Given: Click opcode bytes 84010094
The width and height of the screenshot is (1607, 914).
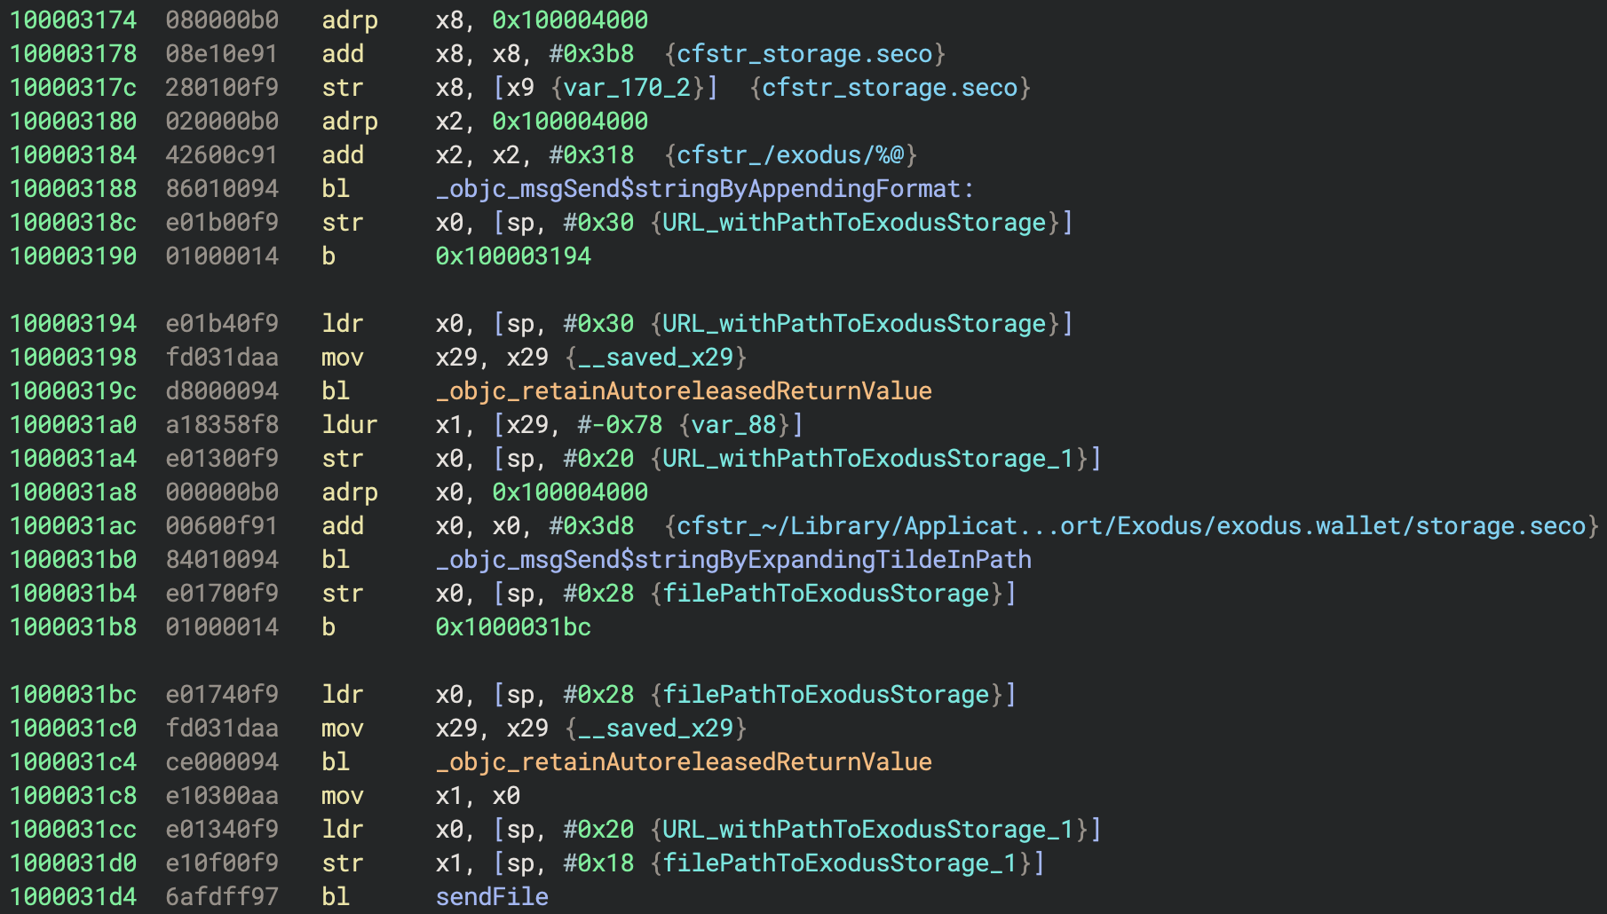Looking at the screenshot, I should pos(222,559).
